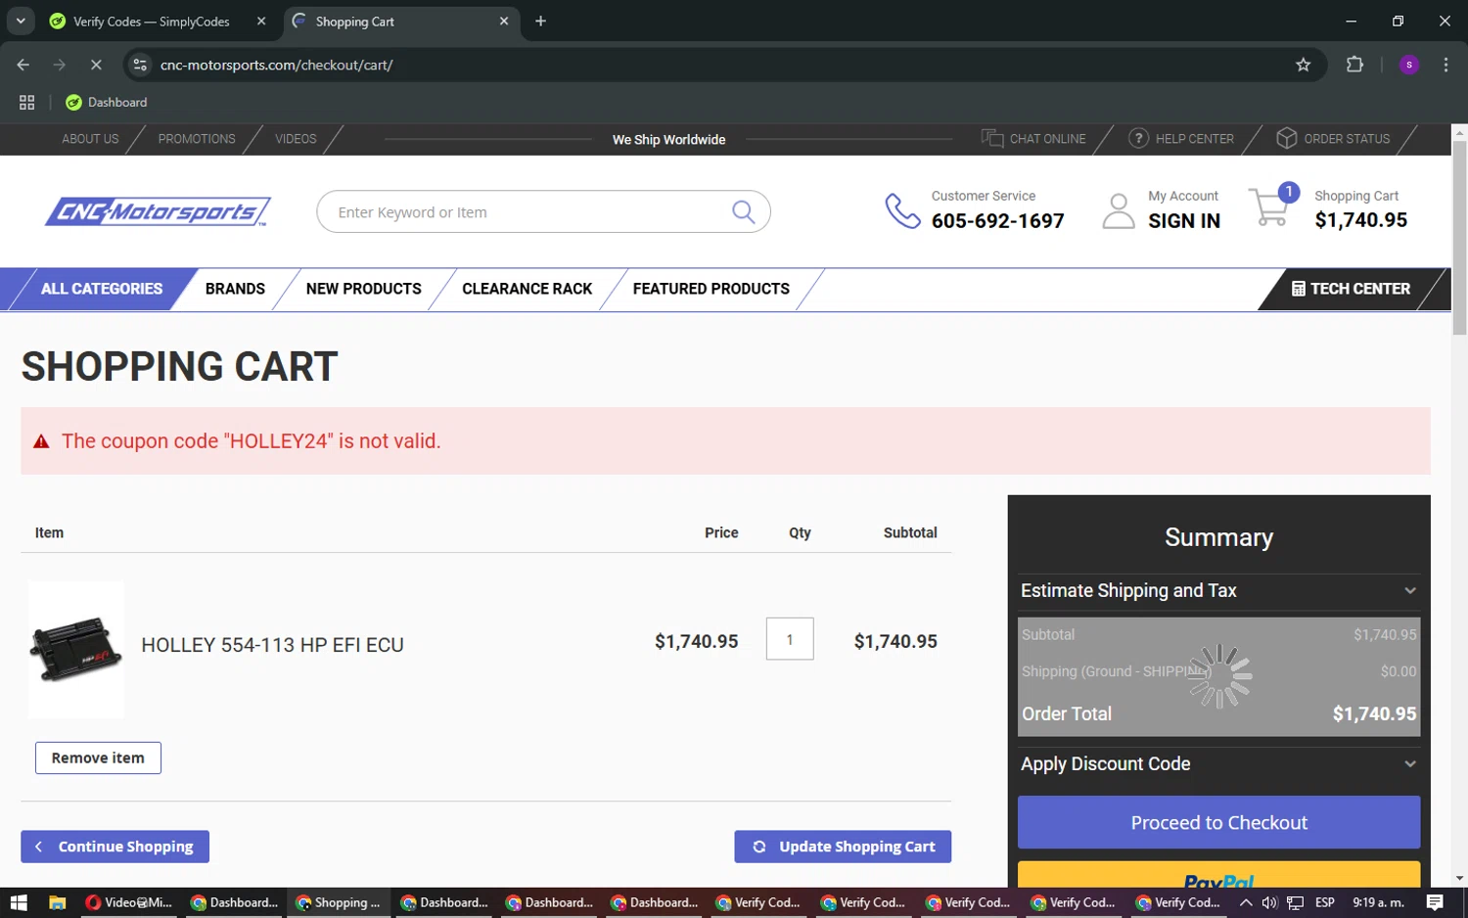Click the browser address bar URL

(277, 65)
